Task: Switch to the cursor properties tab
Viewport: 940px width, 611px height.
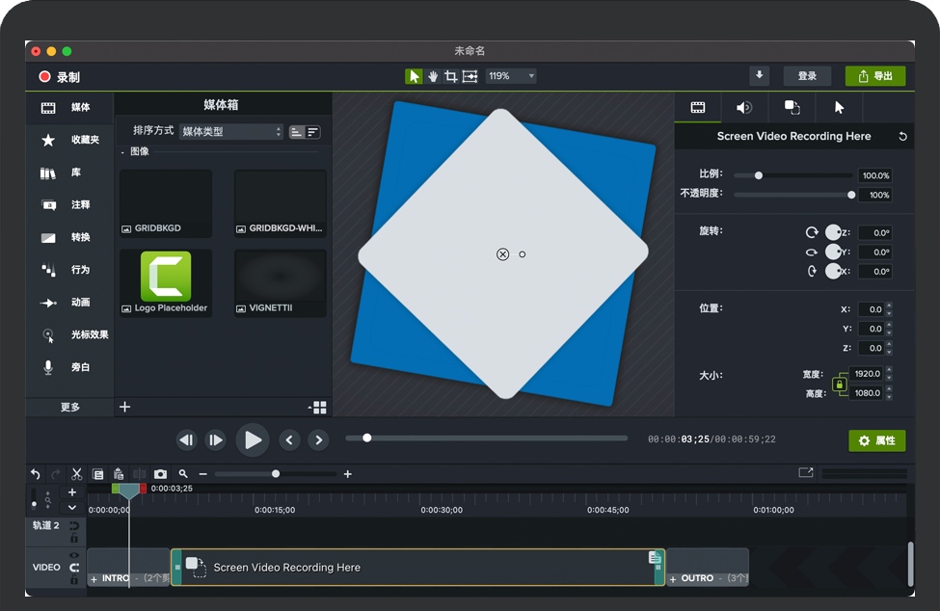Action: click(839, 108)
